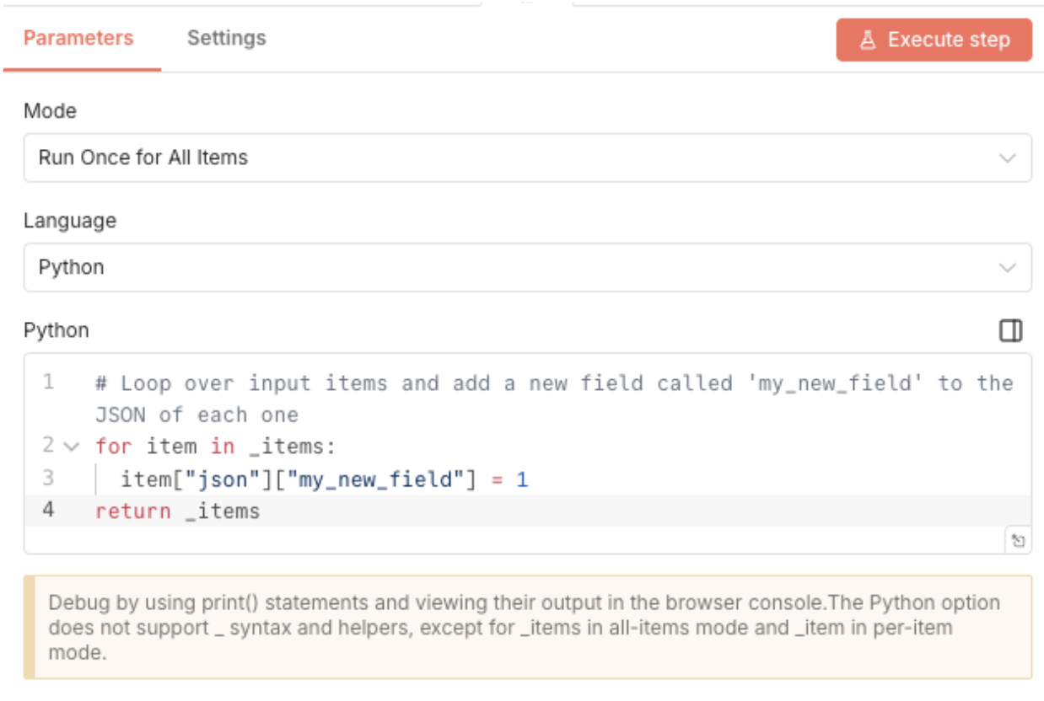The height and width of the screenshot is (701, 1044).
Task: Click line number 1 in the gutter
Action: click(x=49, y=383)
